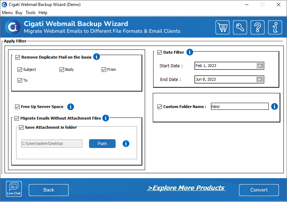Toggle the To checkbox
This screenshot has width=287, height=202.
coord(20,80)
